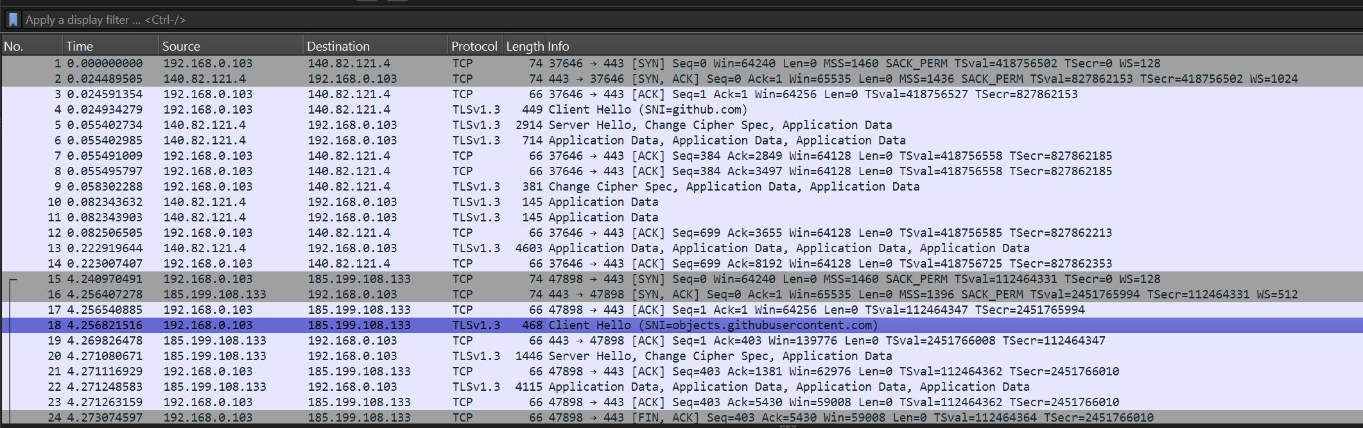Select packet 16, SYN ACK from 185.199.108.133
Screen dimensions: 1363x428
pos(642,295)
